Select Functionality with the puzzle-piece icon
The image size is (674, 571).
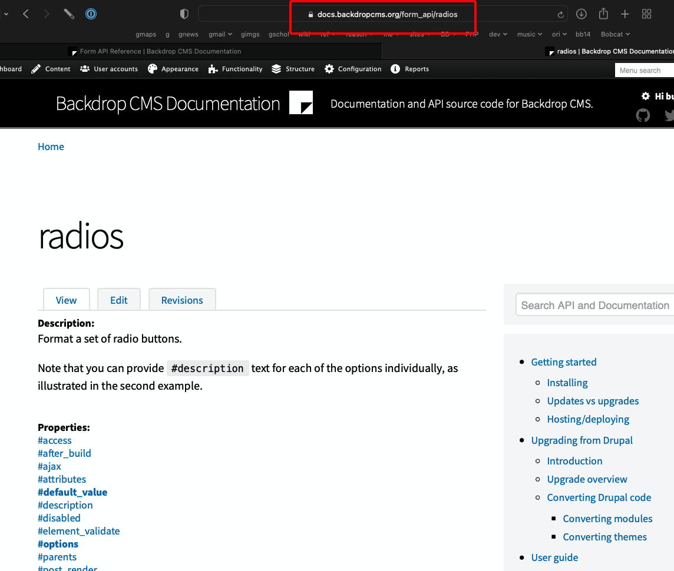pyautogui.click(x=235, y=69)
